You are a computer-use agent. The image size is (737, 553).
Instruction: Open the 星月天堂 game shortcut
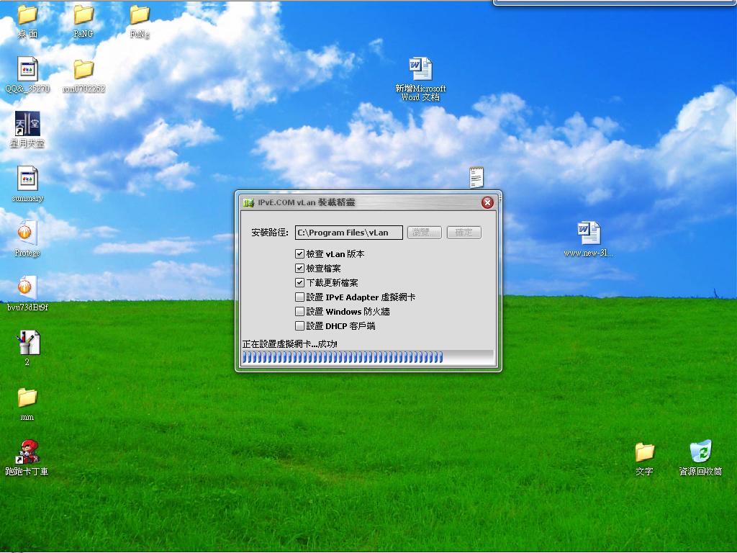(x=27, y=125)
